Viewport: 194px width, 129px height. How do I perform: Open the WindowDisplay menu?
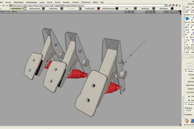31,2
